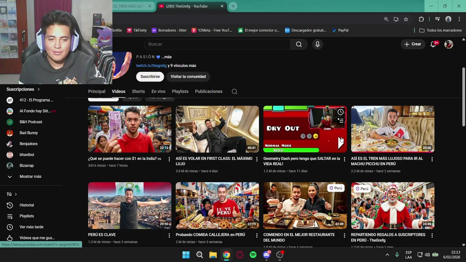Switch to Shorts channel tab
The image size is (466, 262).
pyautogui.click(x=138, y=91)
